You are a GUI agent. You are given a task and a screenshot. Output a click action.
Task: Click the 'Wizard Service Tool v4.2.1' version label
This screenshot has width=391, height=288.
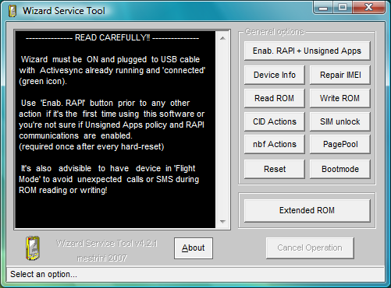coord(107,244)
